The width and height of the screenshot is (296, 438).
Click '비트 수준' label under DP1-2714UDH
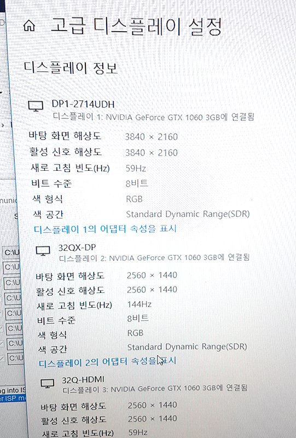(51, 183)
